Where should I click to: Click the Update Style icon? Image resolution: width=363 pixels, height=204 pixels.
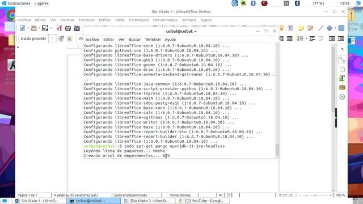coord(61,39)
